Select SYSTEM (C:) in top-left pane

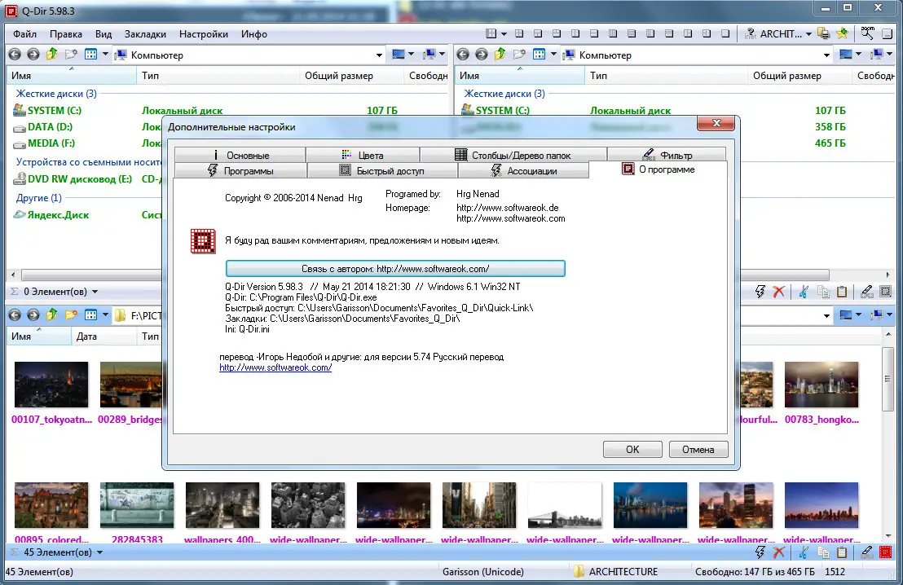click(47, 110)
